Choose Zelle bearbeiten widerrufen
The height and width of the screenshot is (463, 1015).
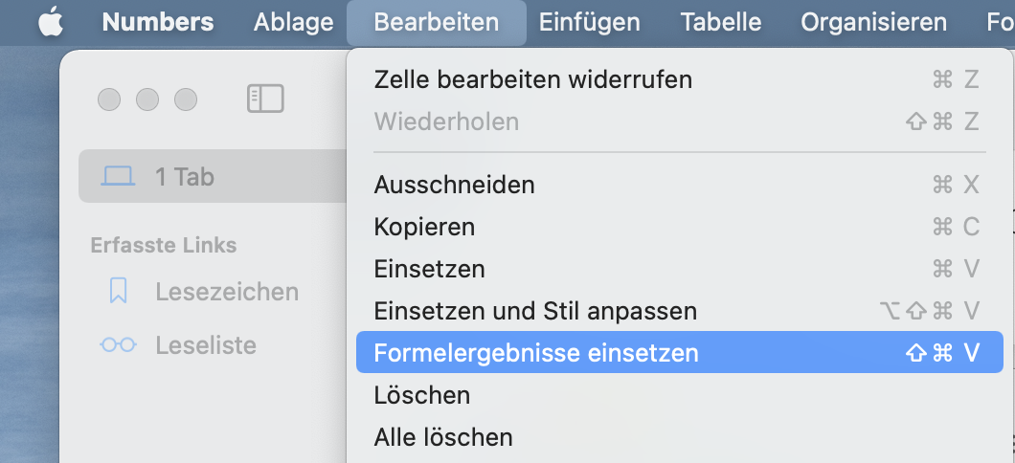coord(532,79)
